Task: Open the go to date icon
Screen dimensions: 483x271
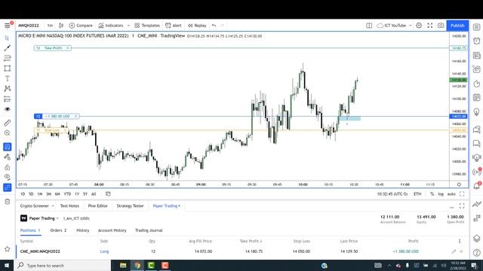Action: click(108, 194)
